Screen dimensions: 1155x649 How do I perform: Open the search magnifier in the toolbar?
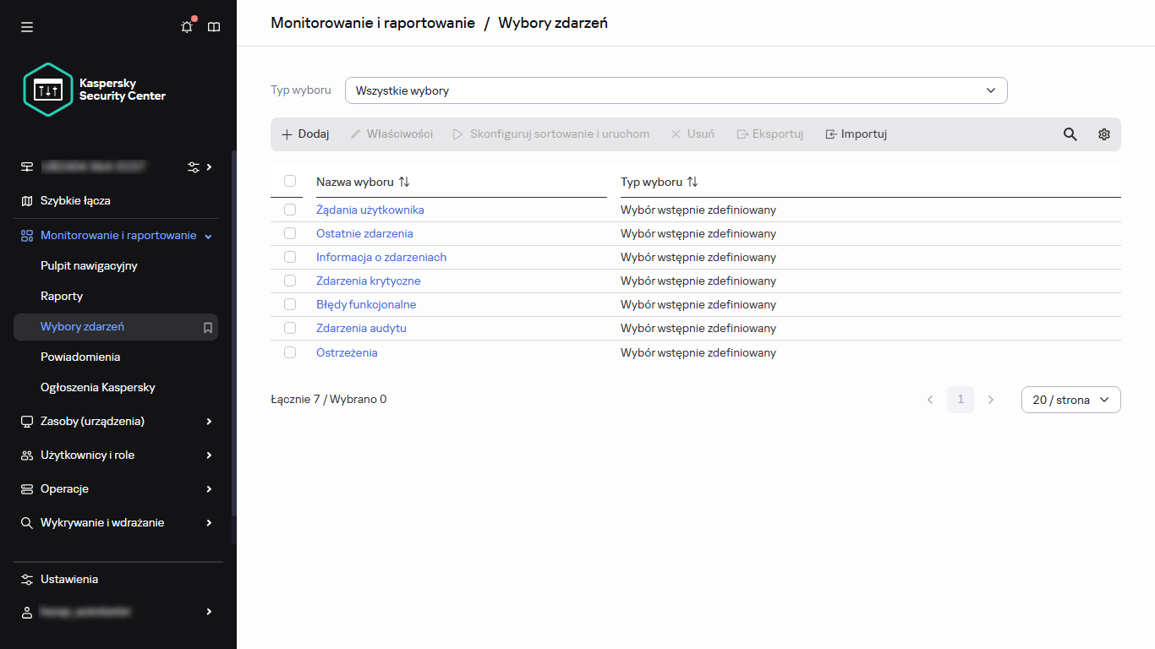point(1070,134)
